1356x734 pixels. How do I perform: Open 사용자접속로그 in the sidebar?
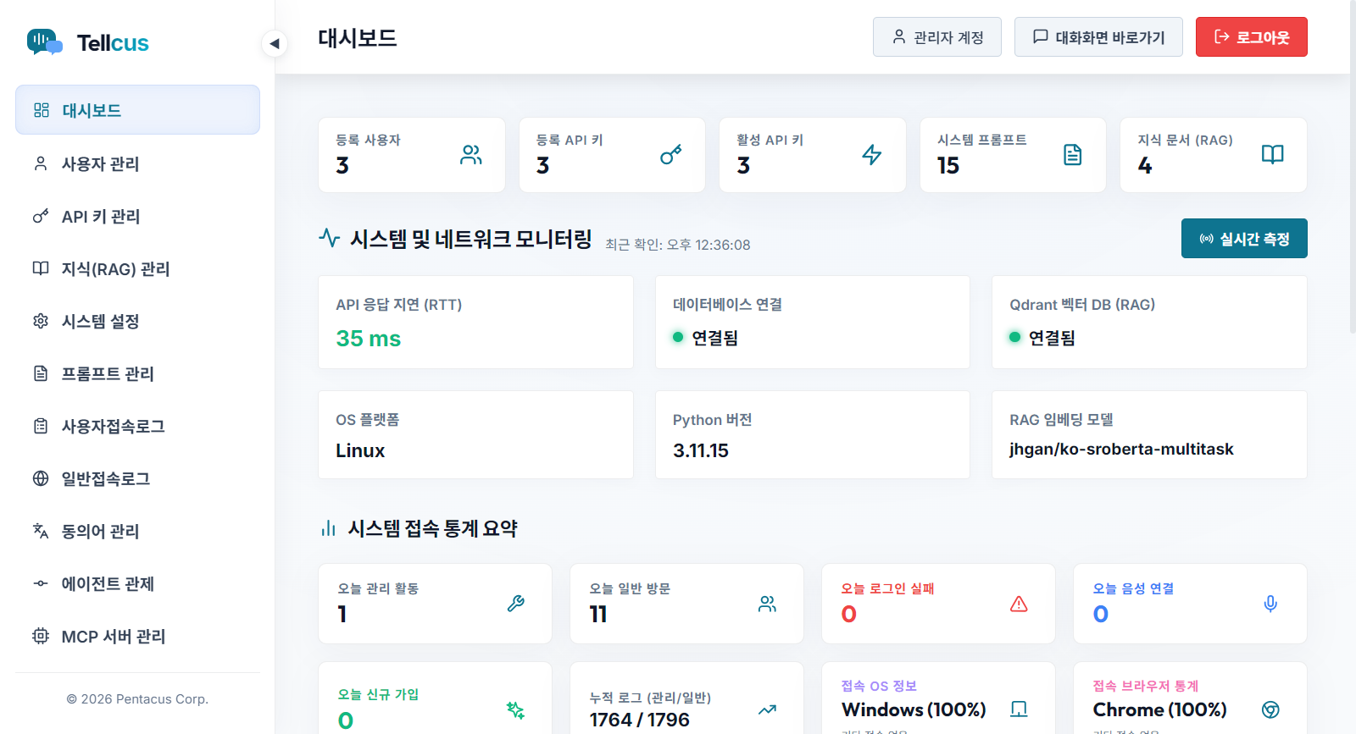coord(137,426)
